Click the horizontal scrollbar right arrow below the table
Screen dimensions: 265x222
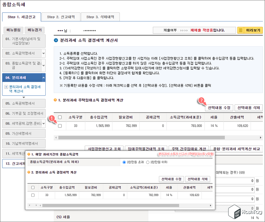[x=260, y=137]
